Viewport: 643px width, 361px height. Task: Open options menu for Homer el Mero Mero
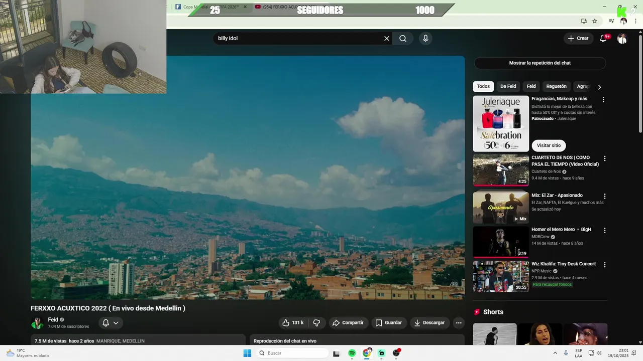pyautogui.click(x=605, y=231)
